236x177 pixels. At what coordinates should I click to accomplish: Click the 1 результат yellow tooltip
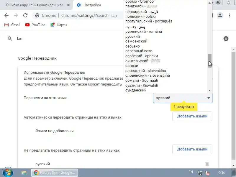coord(184,107)
